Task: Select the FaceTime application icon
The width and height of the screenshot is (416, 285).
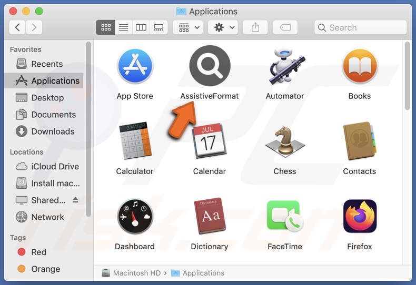Action: coord(285,216)
